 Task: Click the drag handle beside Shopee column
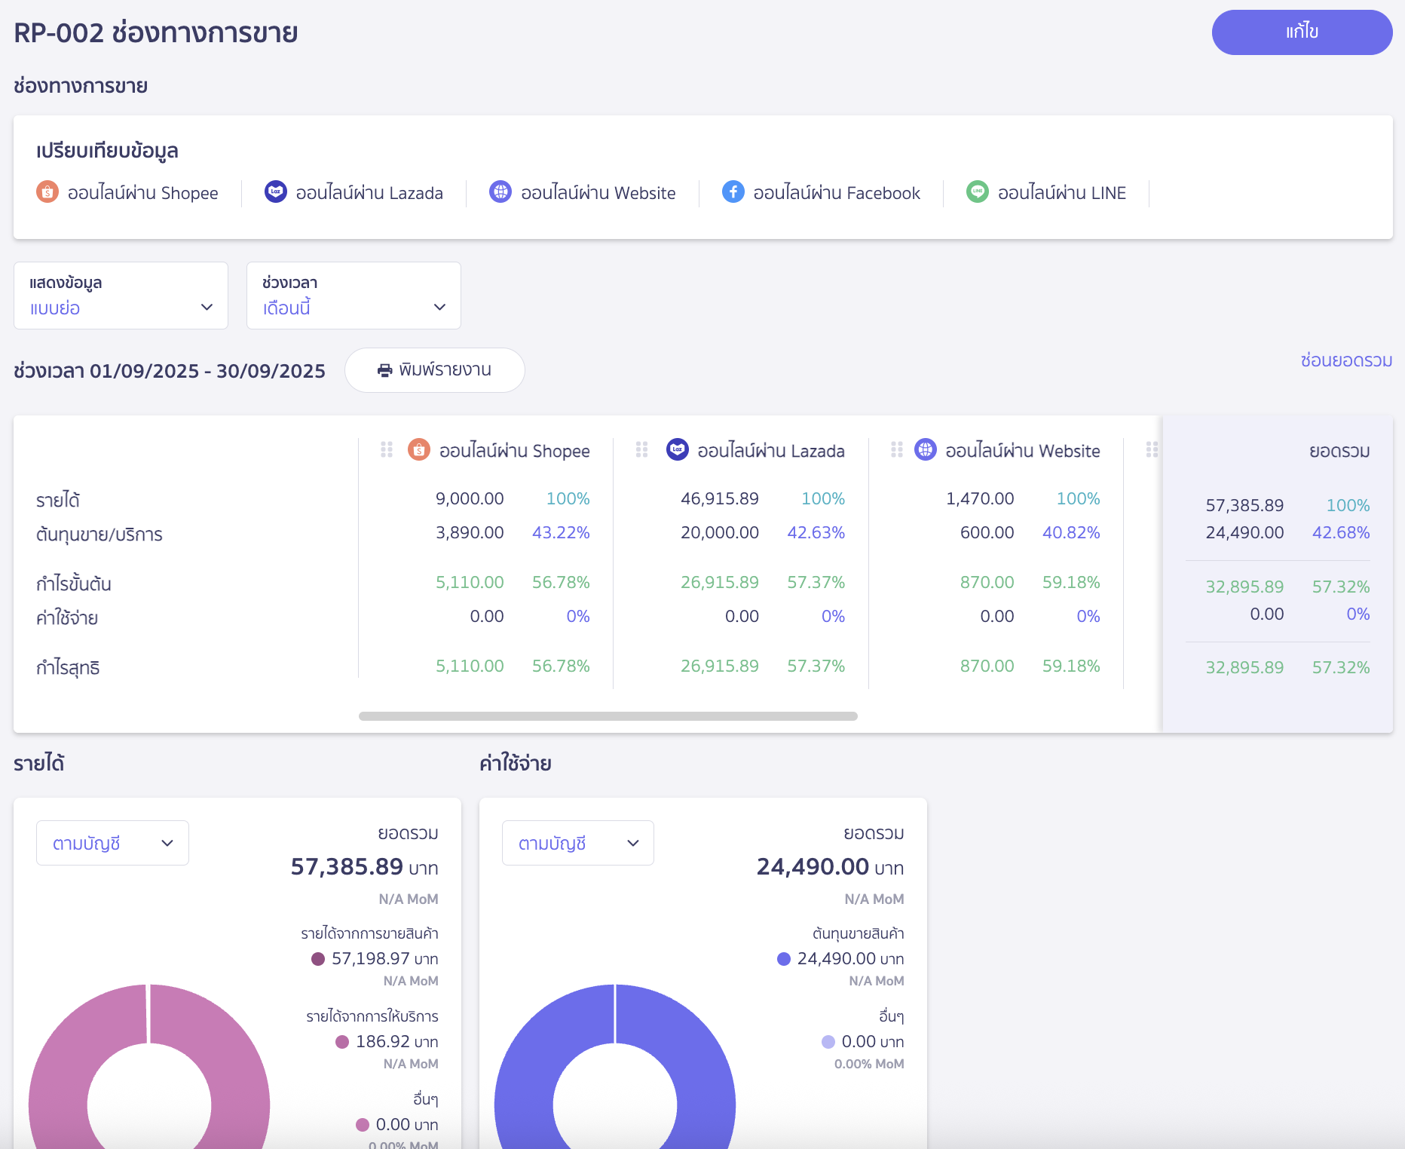click(x=387, y=450)
